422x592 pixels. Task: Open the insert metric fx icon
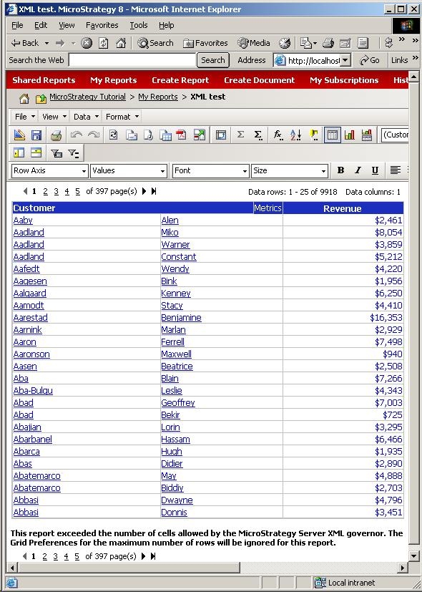pos(278,135)
